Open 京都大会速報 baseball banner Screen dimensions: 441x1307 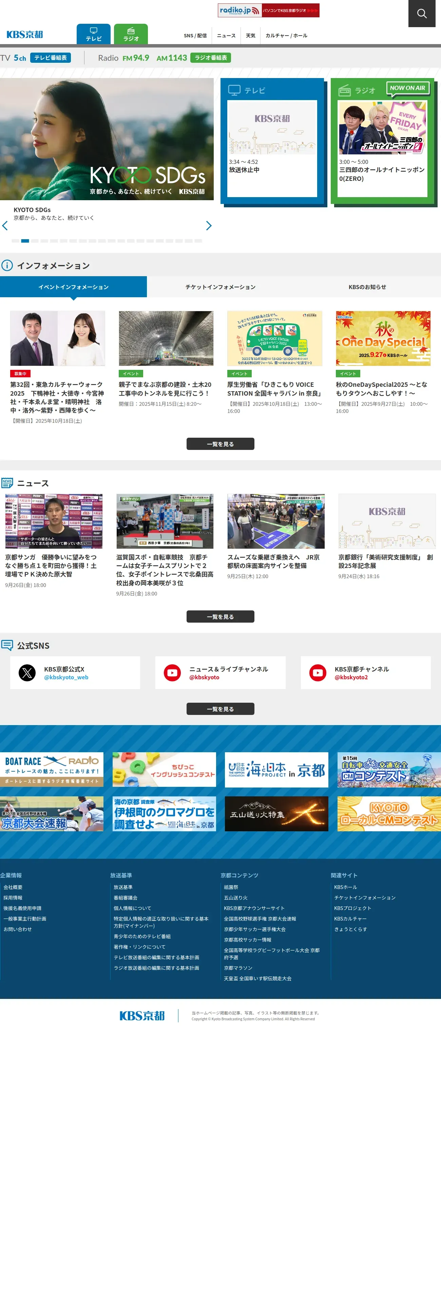pos(52,814)
